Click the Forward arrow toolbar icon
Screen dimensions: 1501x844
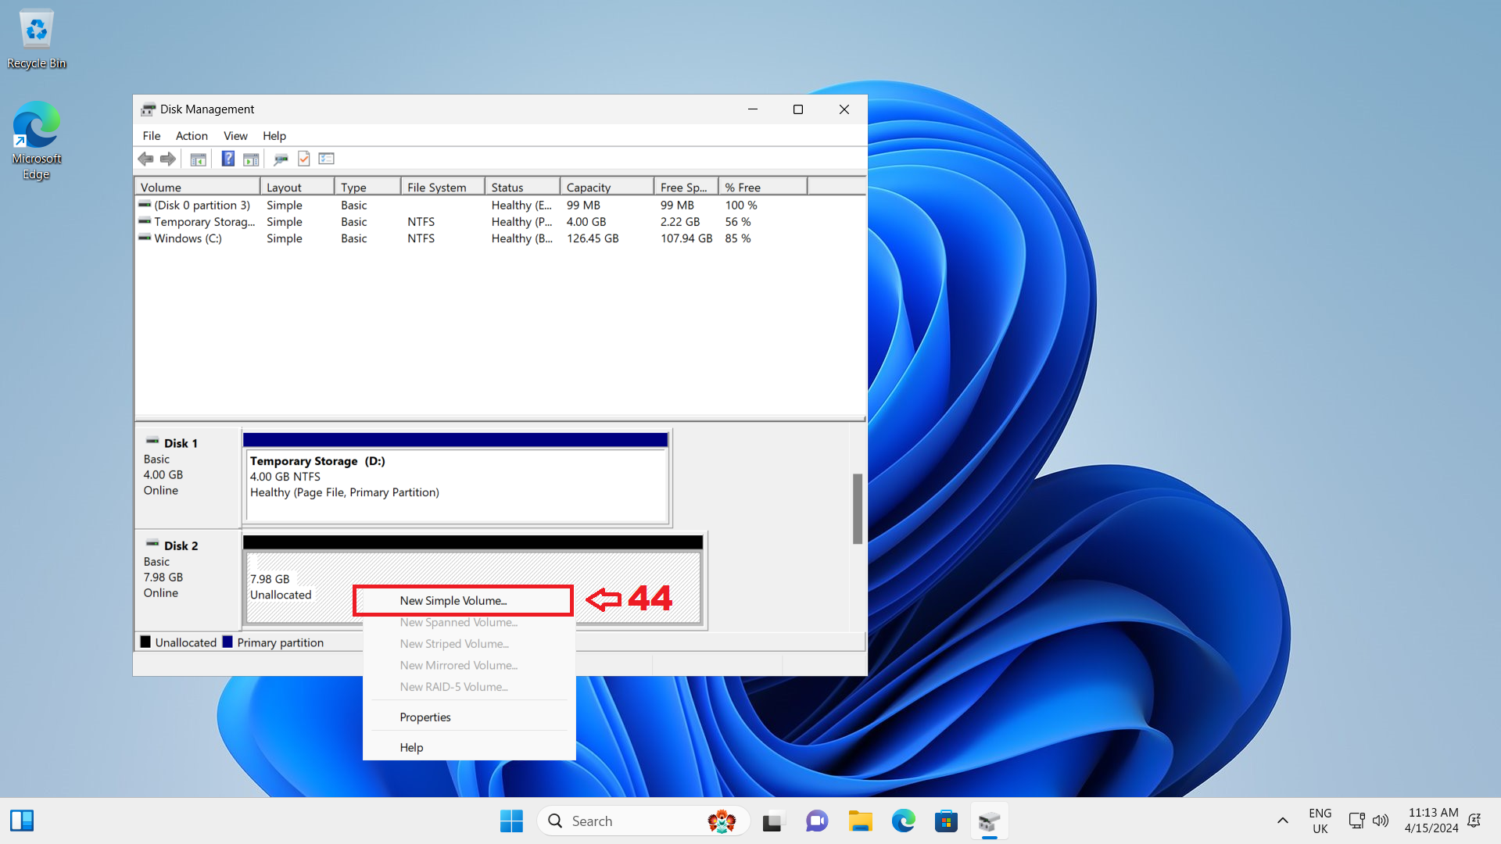click(x=168, y=159)
